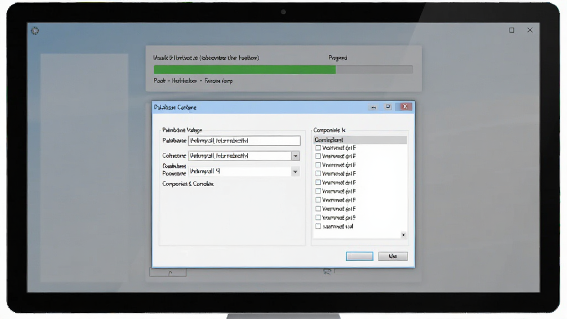The width and height of the screenshot is (567, 319).
Task: Tick the third checkbox in components list
Action: [x=318, y=165]
